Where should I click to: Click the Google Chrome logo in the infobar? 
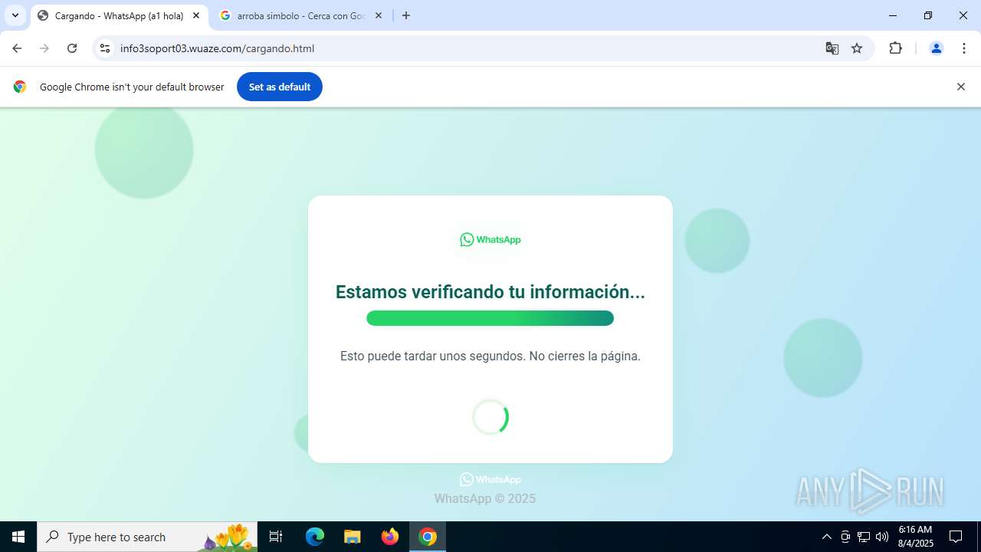pyautogui.click(x=20, y=87)
